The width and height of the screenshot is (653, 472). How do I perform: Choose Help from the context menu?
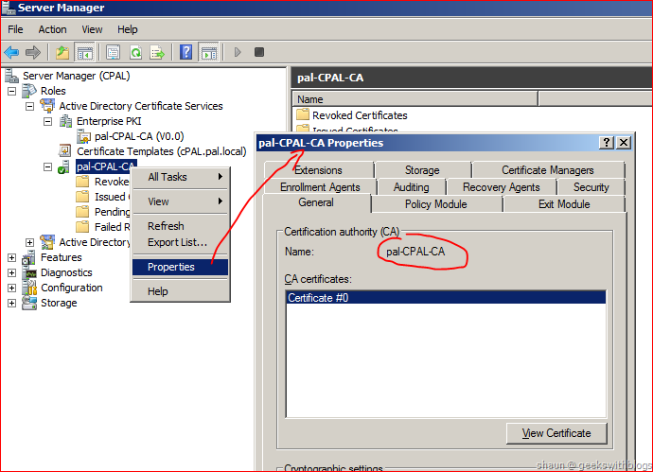coord(181,291)
